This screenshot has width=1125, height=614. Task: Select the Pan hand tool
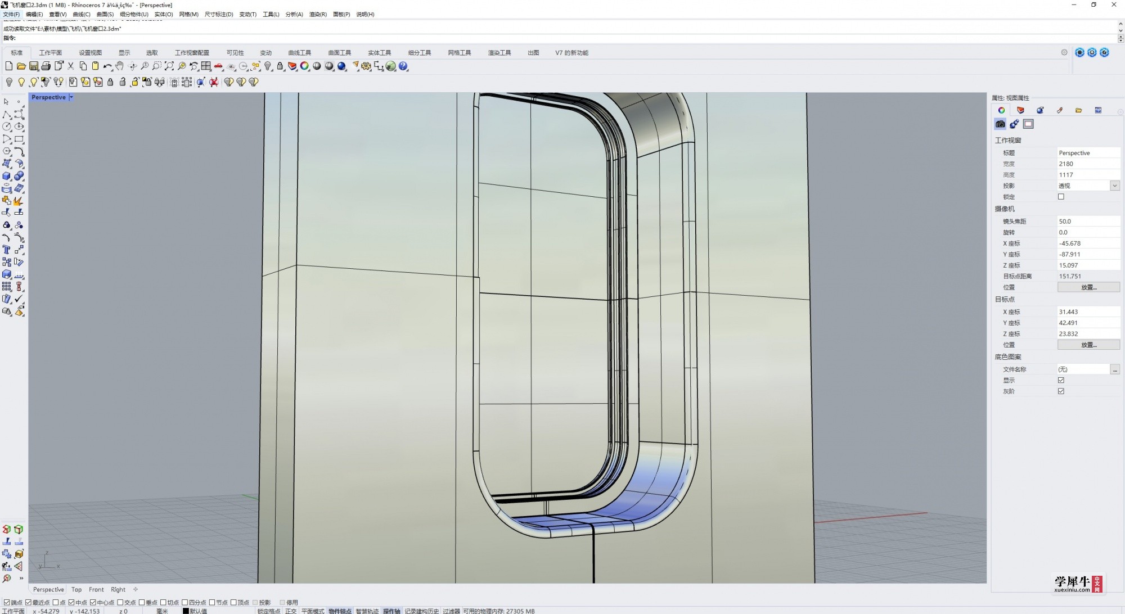[119, 66]
